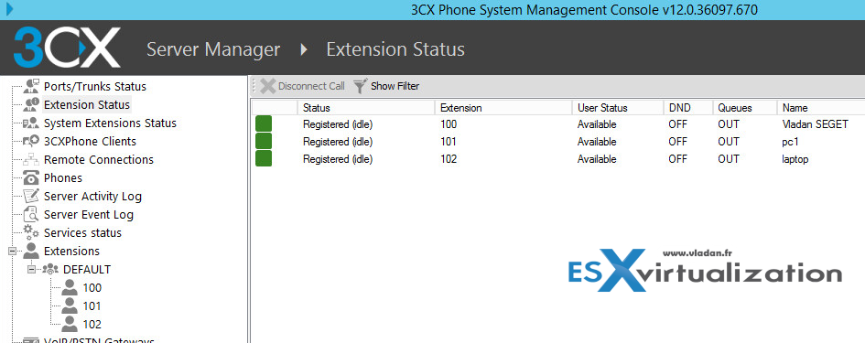The height and width of the screenshot is (343, 865).
Task: Click the Show Filter funnel icon
Action: pos(361,86)
